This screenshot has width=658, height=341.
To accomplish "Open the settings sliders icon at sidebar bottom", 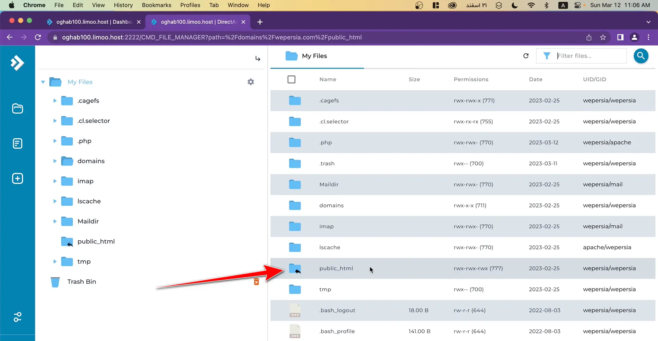I will point(17,317).
